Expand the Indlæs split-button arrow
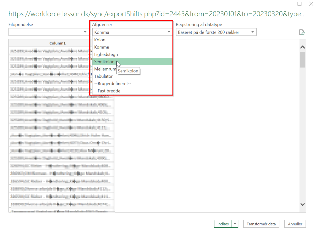The image size is (314, 232). click(x=235, y=224)
